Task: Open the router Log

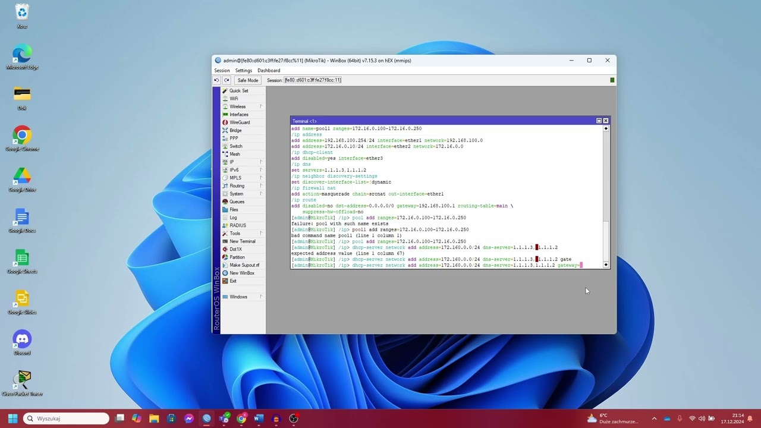Action: click(x=233, y=218)
